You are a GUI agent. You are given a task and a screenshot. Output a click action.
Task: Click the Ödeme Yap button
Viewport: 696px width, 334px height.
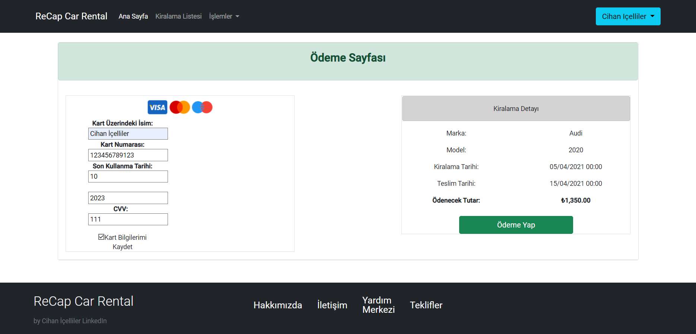[516, 225]
